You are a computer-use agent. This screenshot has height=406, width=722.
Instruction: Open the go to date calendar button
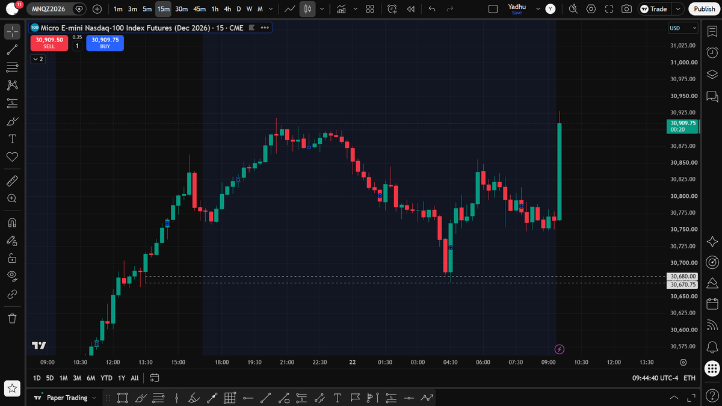click(154, 378)
